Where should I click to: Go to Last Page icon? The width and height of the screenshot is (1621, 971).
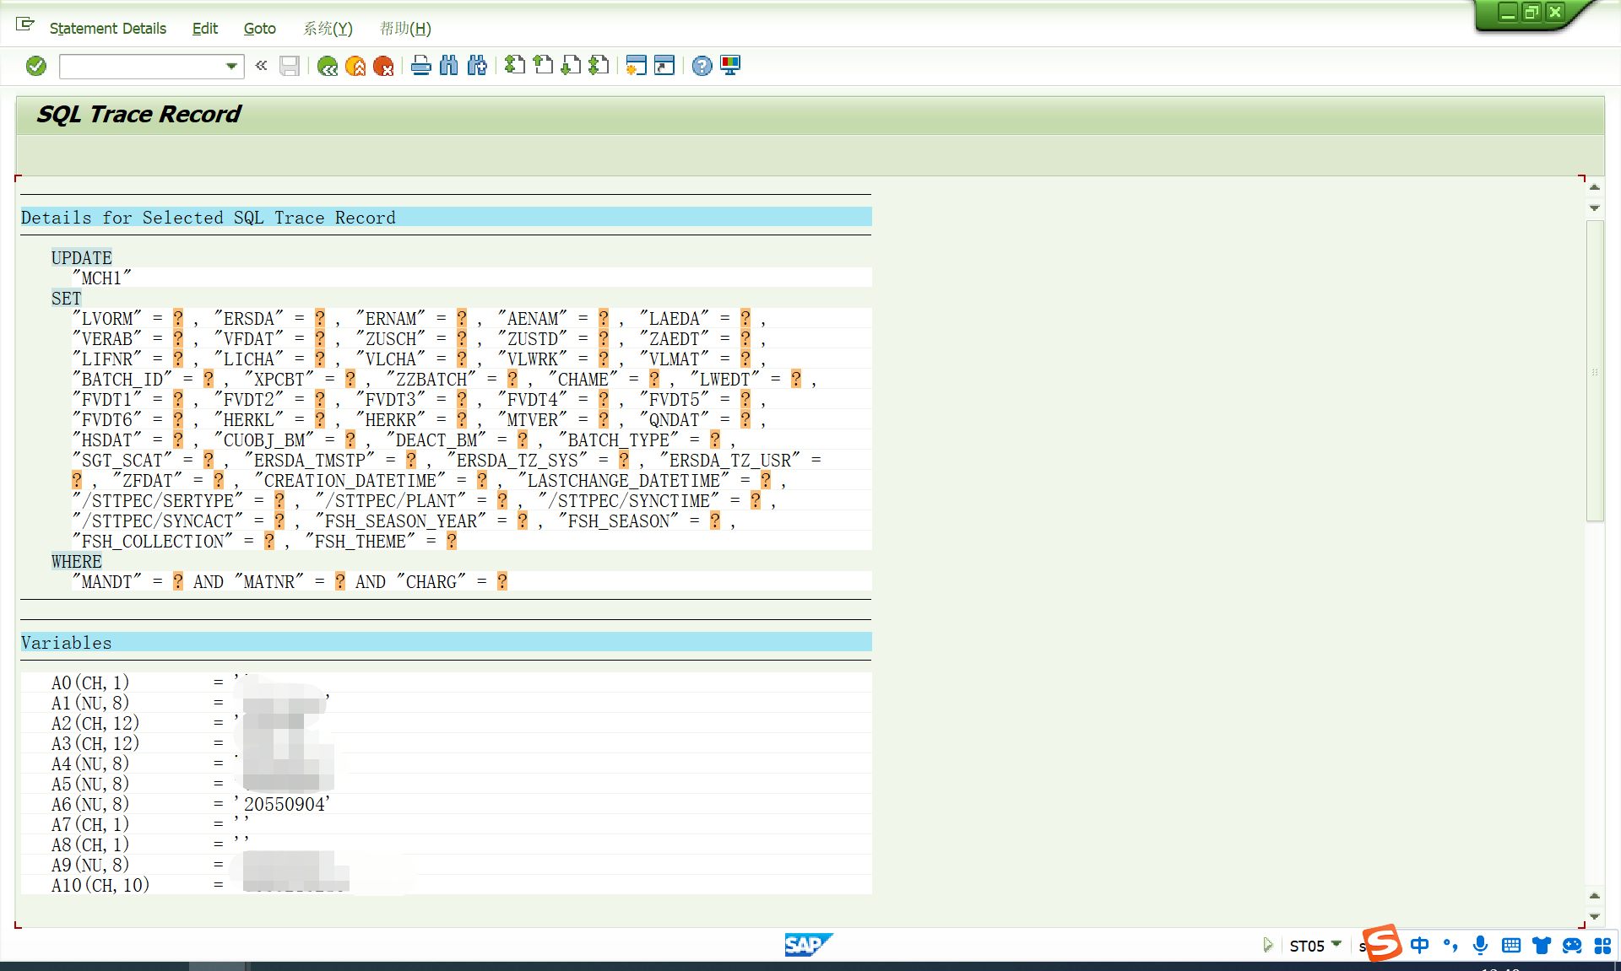point(599,65)
